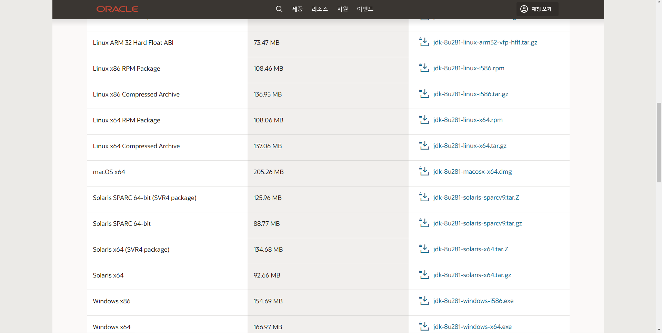The width and height of the screenshot is (662, 333).
Task: Download jdk-8u281-linux-i586.tar.gz link
Action: point(471,94)
